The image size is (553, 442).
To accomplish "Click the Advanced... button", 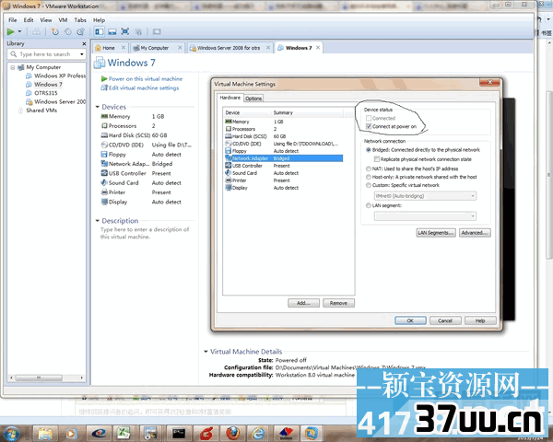I will click(475, 233).
